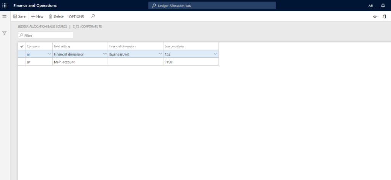Open the OPTIONS menu
The image size is (391, 180).
(76, 16)
